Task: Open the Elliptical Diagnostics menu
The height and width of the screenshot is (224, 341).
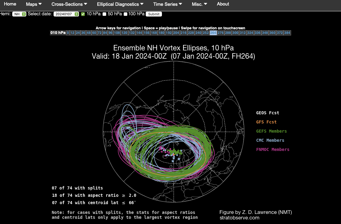Action: tap(120, 4)
